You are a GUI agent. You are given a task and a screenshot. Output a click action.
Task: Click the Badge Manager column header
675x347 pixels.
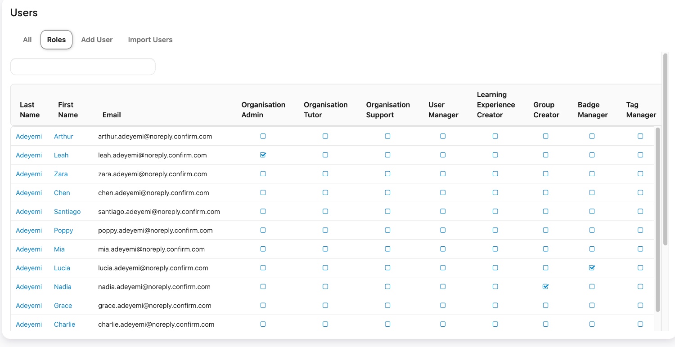pyautogui.click(x=593, y=110)
